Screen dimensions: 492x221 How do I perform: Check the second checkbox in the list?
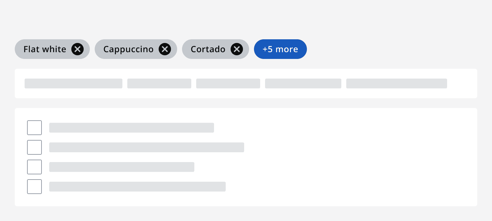[x=34, y=147]
